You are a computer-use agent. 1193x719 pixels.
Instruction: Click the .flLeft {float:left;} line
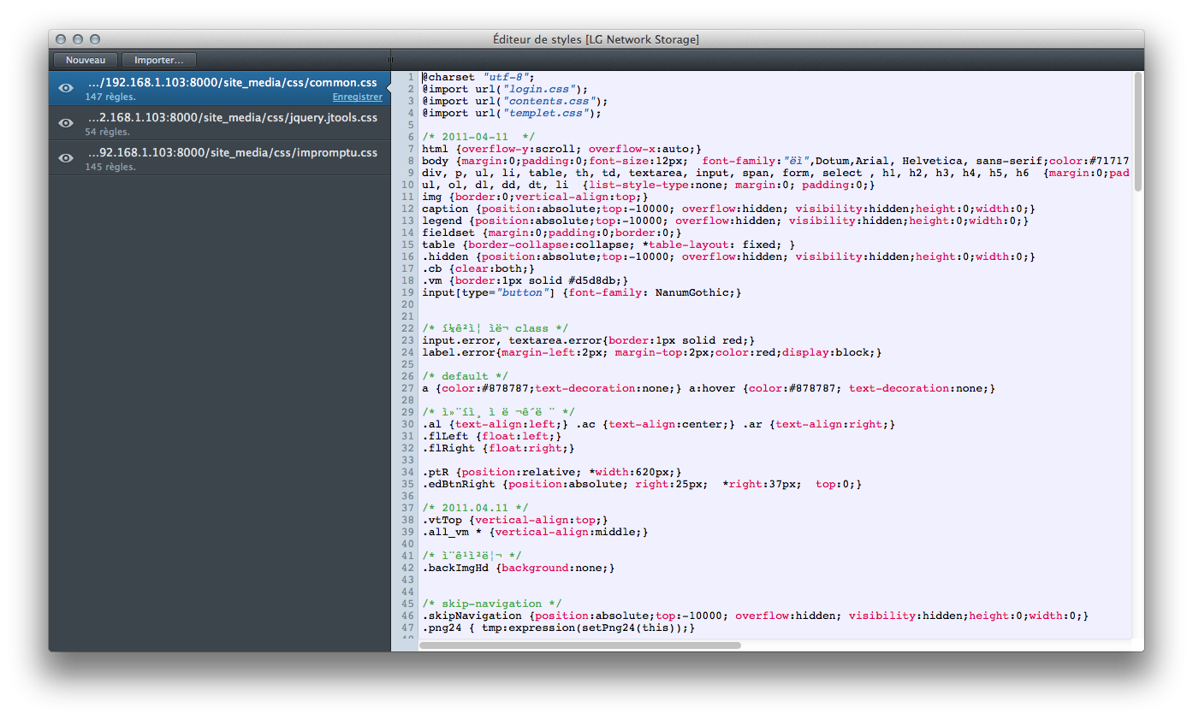tap(492, 436)
